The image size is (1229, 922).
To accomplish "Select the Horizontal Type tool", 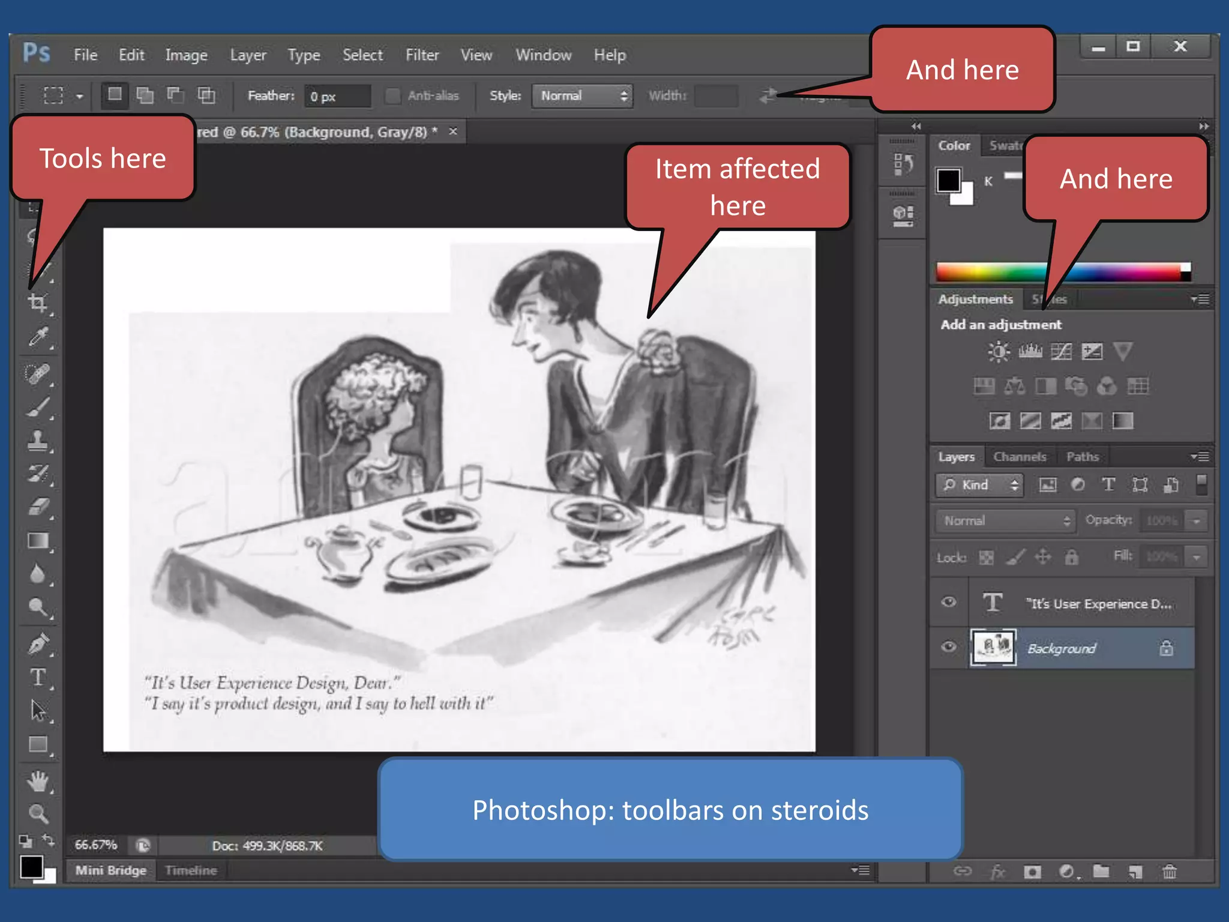I will pyautogui.click(x=38, y=678).
